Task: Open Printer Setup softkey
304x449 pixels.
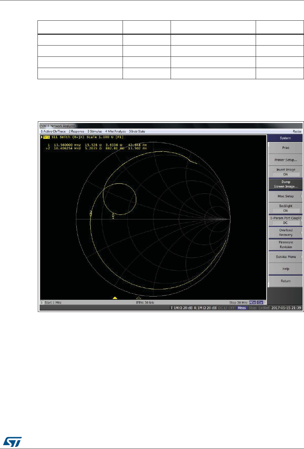Action: click(x=285, y=160)
